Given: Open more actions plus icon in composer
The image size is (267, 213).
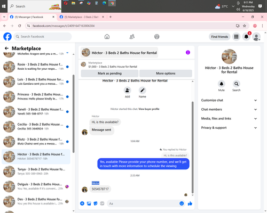Looking at the screenshot, I should 82,203.
